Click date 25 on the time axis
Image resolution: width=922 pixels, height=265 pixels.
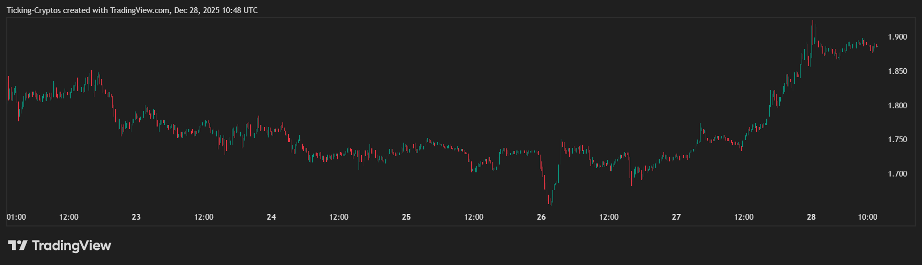[406, 217]
